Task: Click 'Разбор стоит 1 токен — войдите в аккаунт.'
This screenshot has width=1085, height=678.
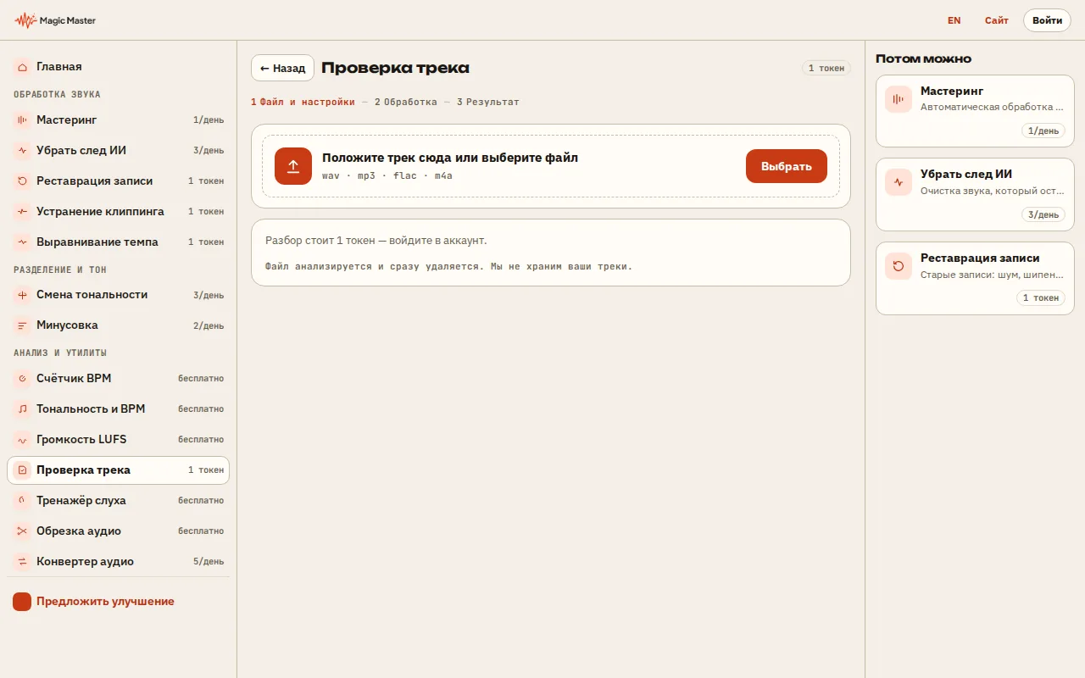Action: pyautogui.click(x=376, y=241)
